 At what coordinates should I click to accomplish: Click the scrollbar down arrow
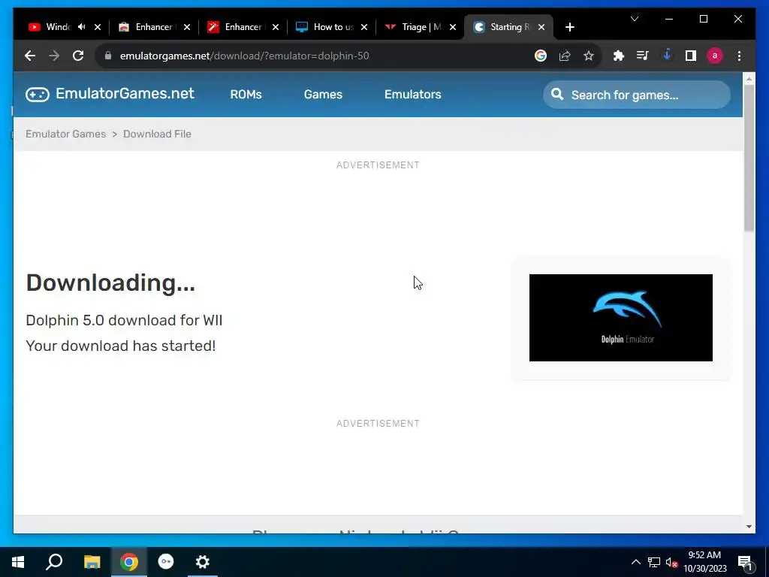pos(749,527)
